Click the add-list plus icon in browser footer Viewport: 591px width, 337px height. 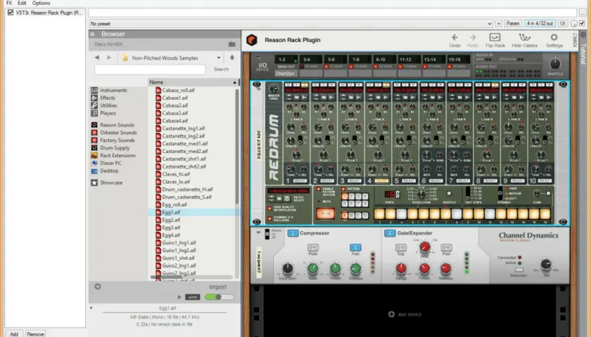pyautogui.click(x=98, y=286)
